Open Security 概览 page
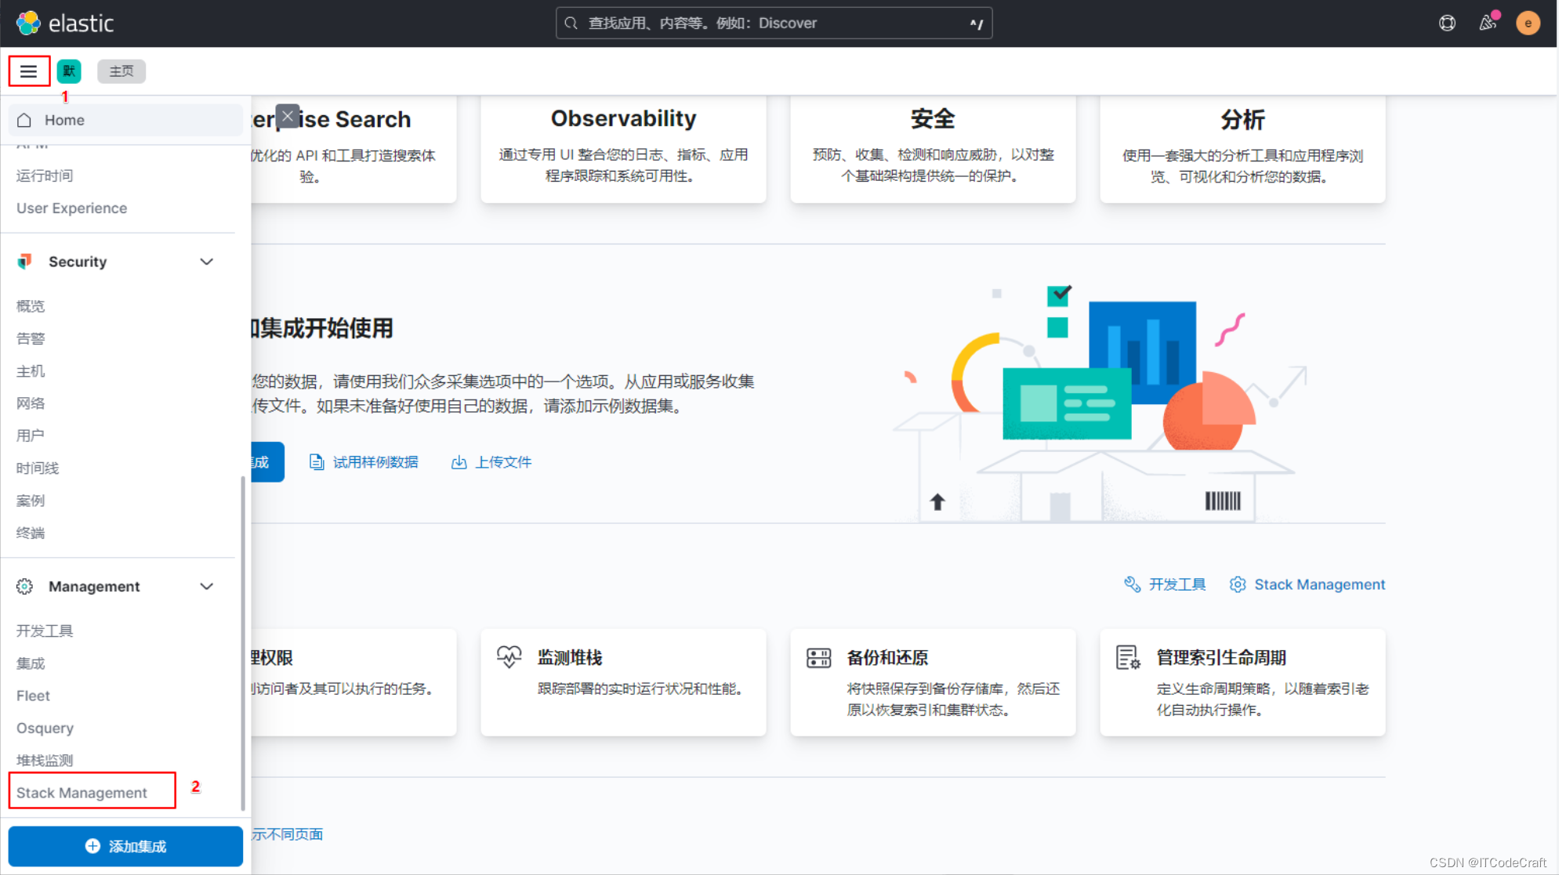 pyautogui.click(x=31, y=306)
